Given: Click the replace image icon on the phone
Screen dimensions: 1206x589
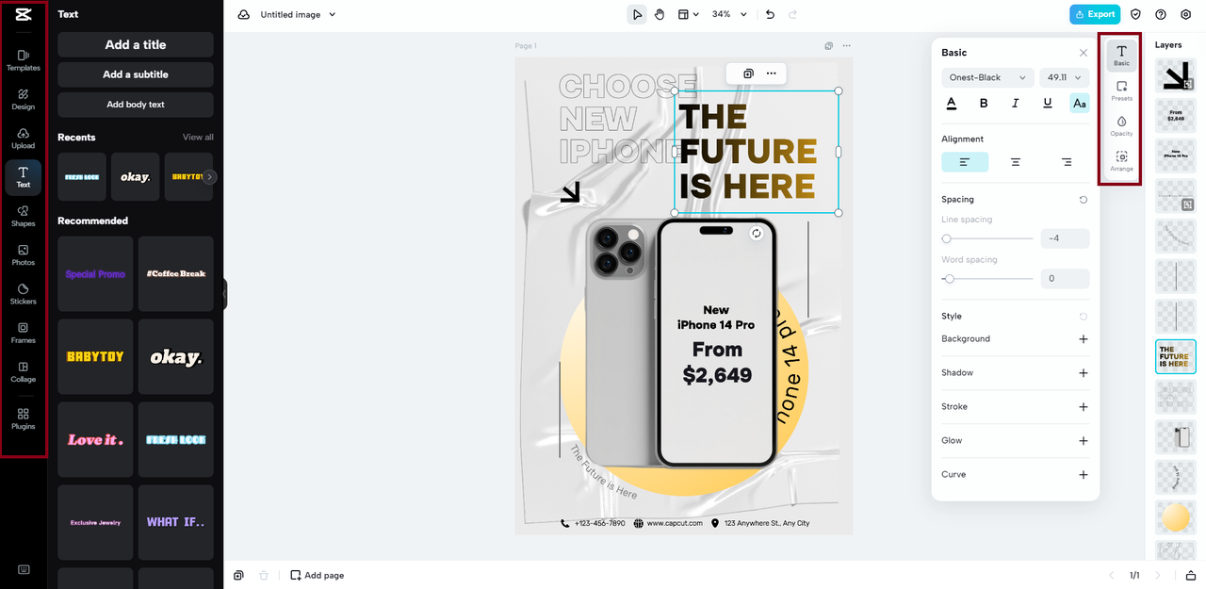Looking at the screenshot, I should pos(756,234).
